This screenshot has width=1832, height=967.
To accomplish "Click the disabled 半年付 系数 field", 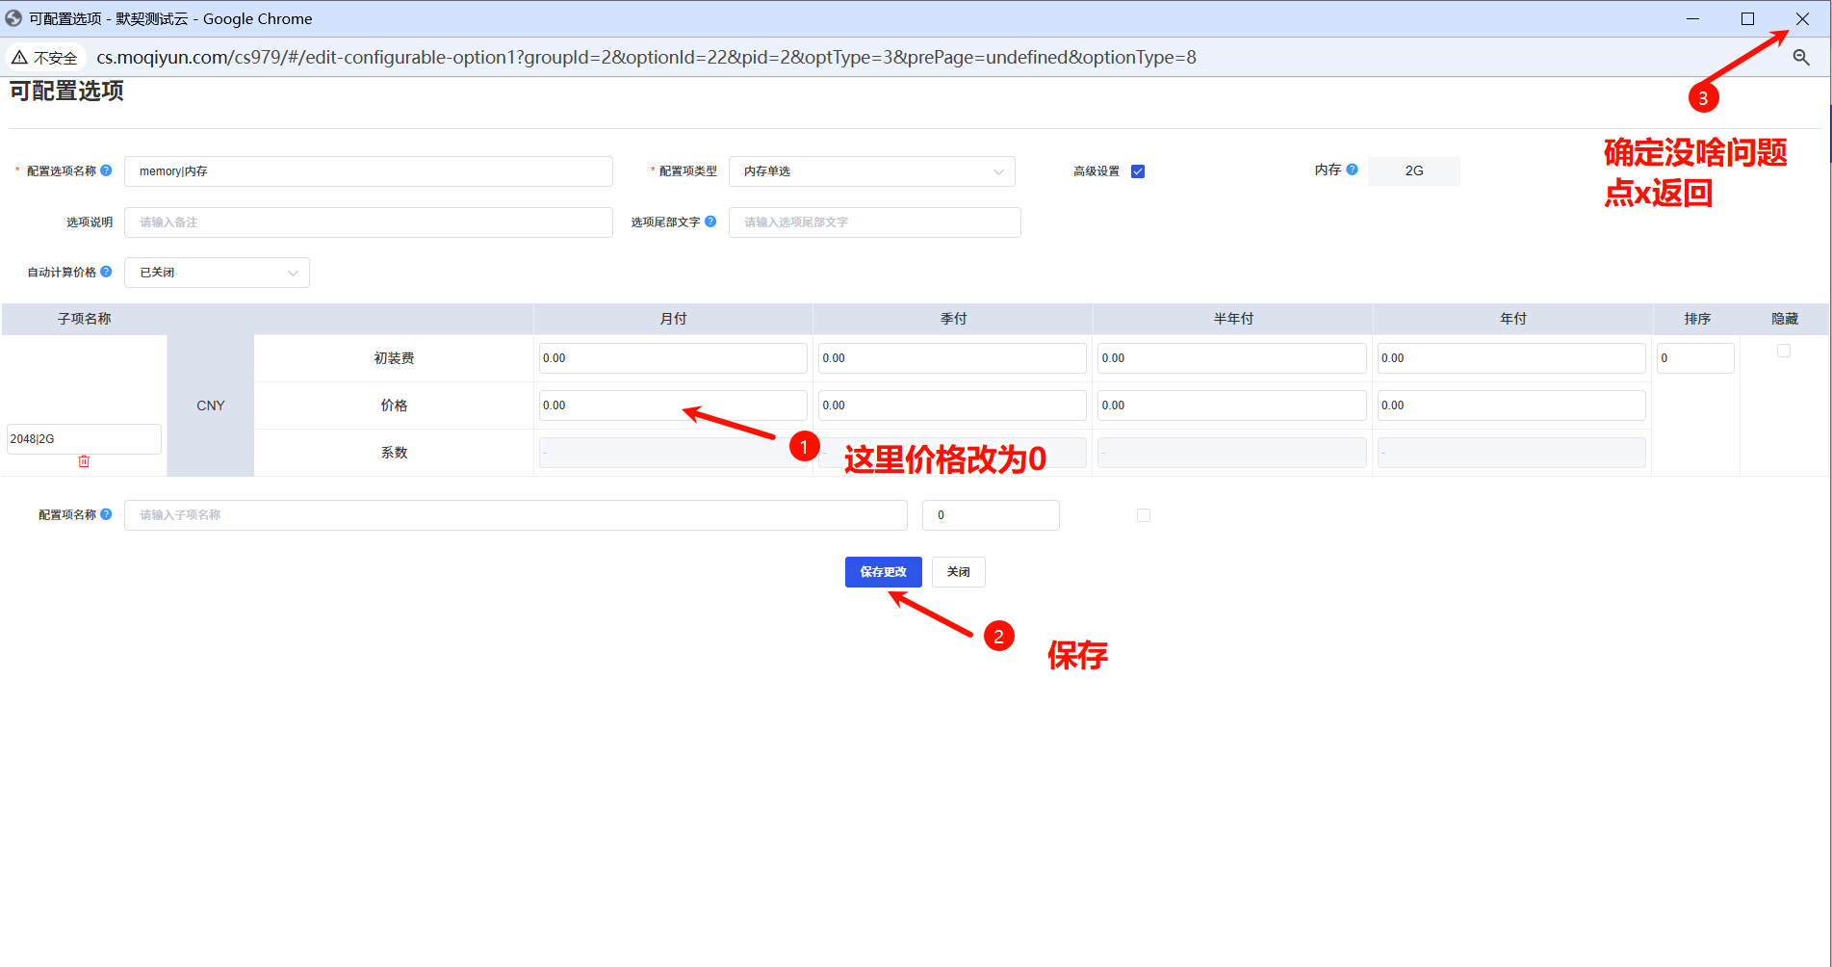I will pyautogui.click(x=1232, y=453).
